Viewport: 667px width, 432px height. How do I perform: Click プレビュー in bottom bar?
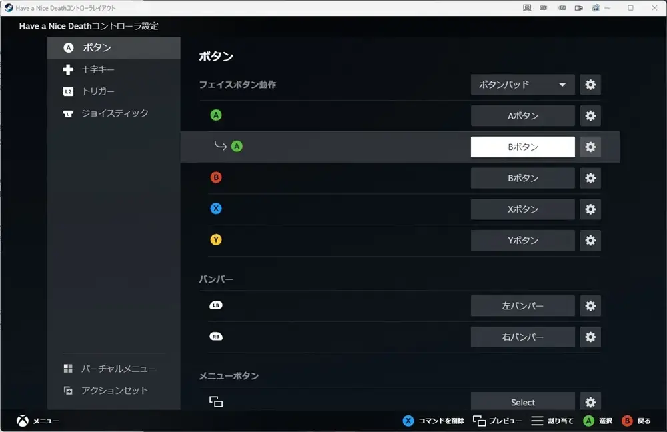[498, 421]
